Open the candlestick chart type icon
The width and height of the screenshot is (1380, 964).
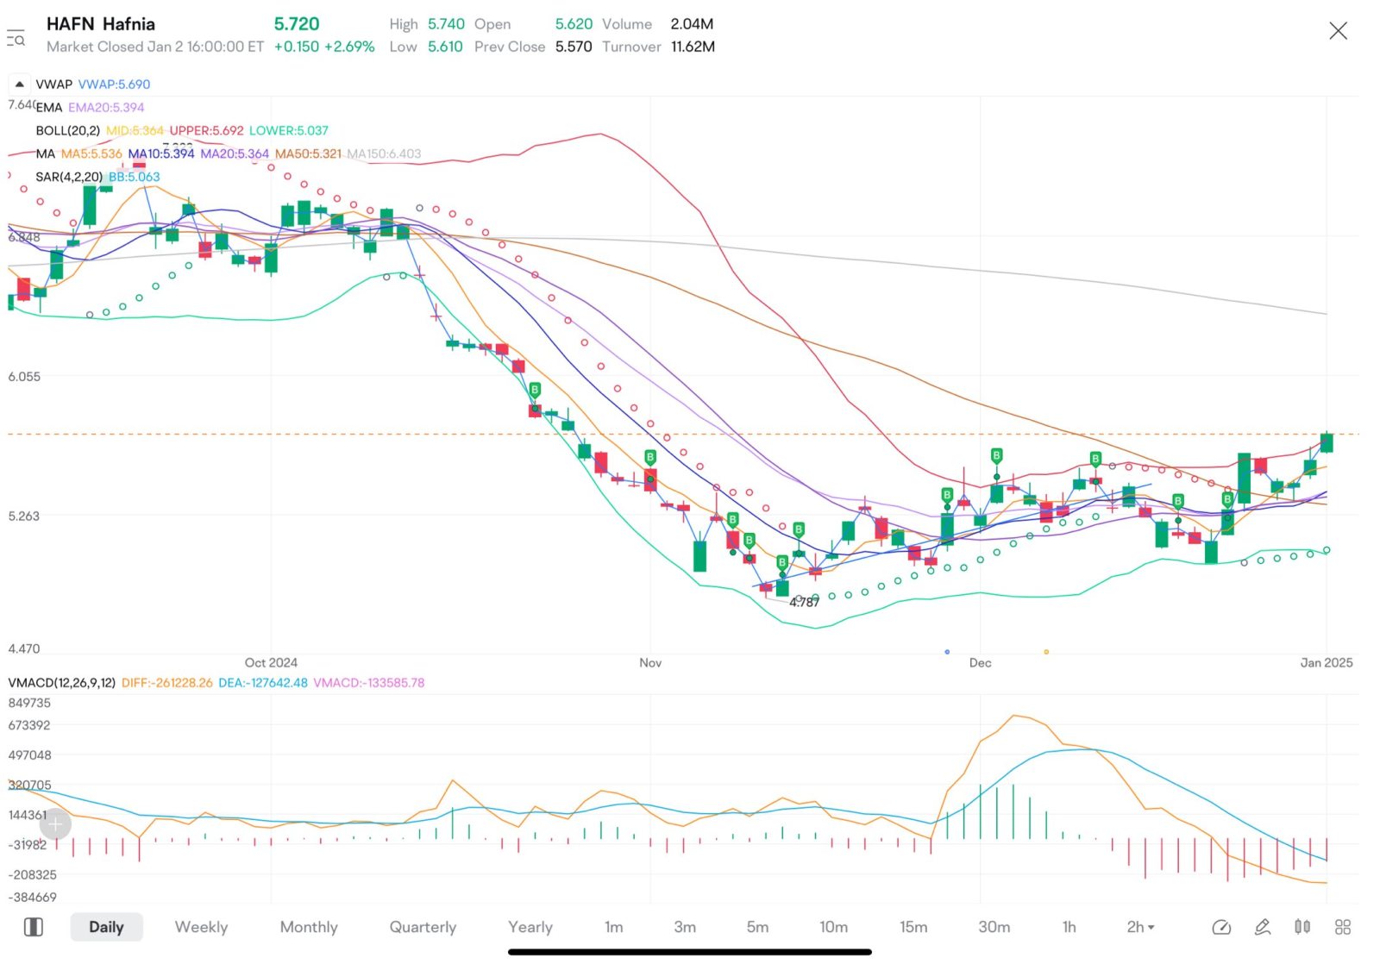(x=1302, y=927)
